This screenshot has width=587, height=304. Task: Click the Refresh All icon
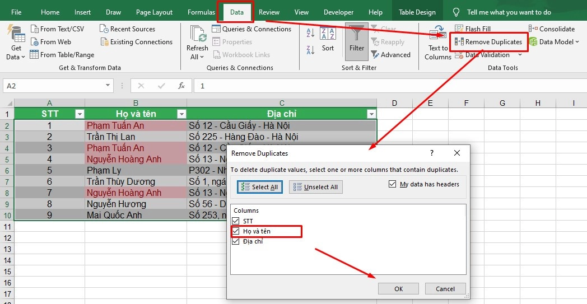[197, 37]
